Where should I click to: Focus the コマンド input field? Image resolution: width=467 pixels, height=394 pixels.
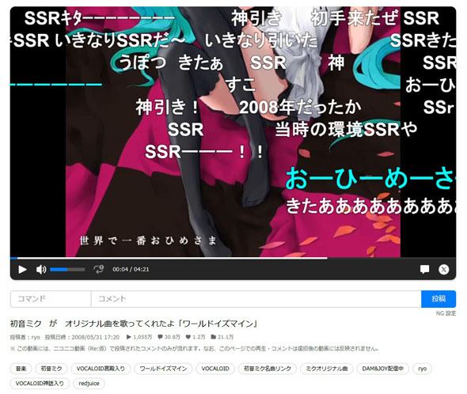pos(51,299)
